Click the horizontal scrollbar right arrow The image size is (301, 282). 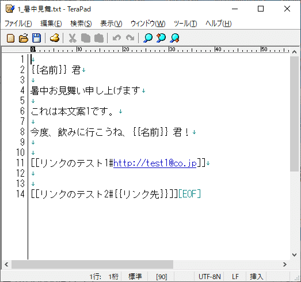tap(285, 265)
